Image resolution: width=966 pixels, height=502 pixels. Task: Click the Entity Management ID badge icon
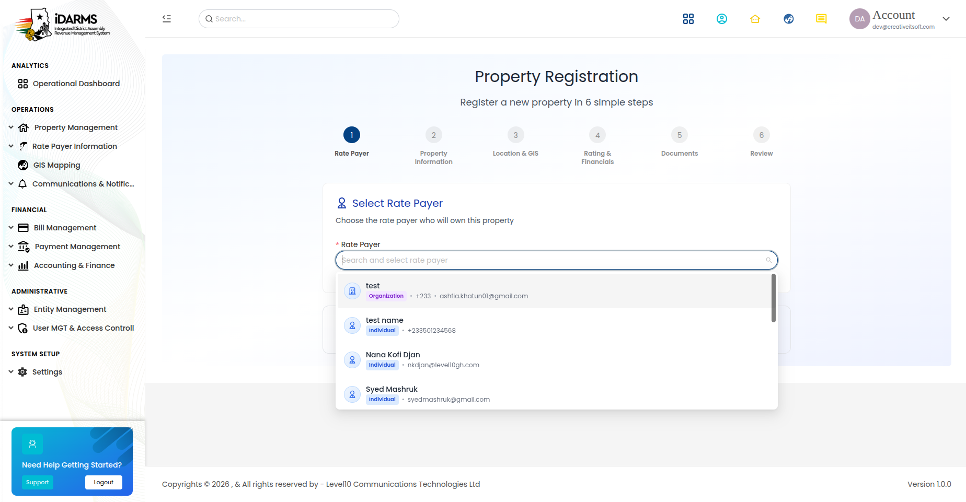[x=24, y=309]
